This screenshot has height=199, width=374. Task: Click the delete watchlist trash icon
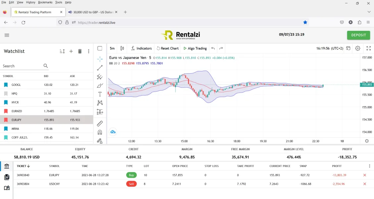click(80, 51)
